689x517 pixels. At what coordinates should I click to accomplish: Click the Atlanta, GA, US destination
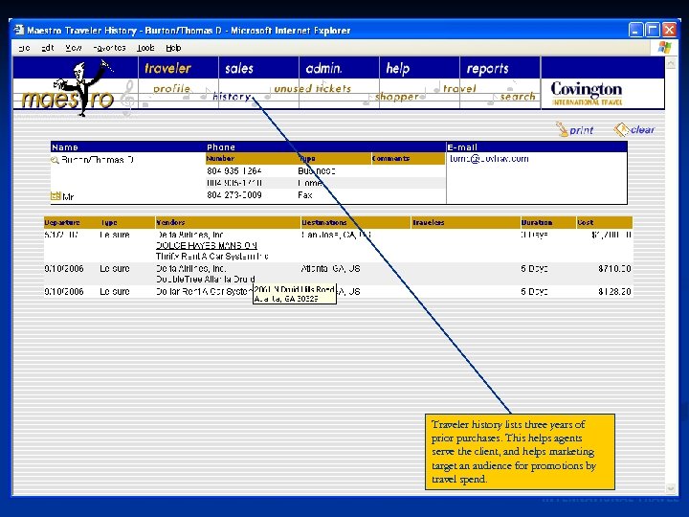tap(330, 268)
